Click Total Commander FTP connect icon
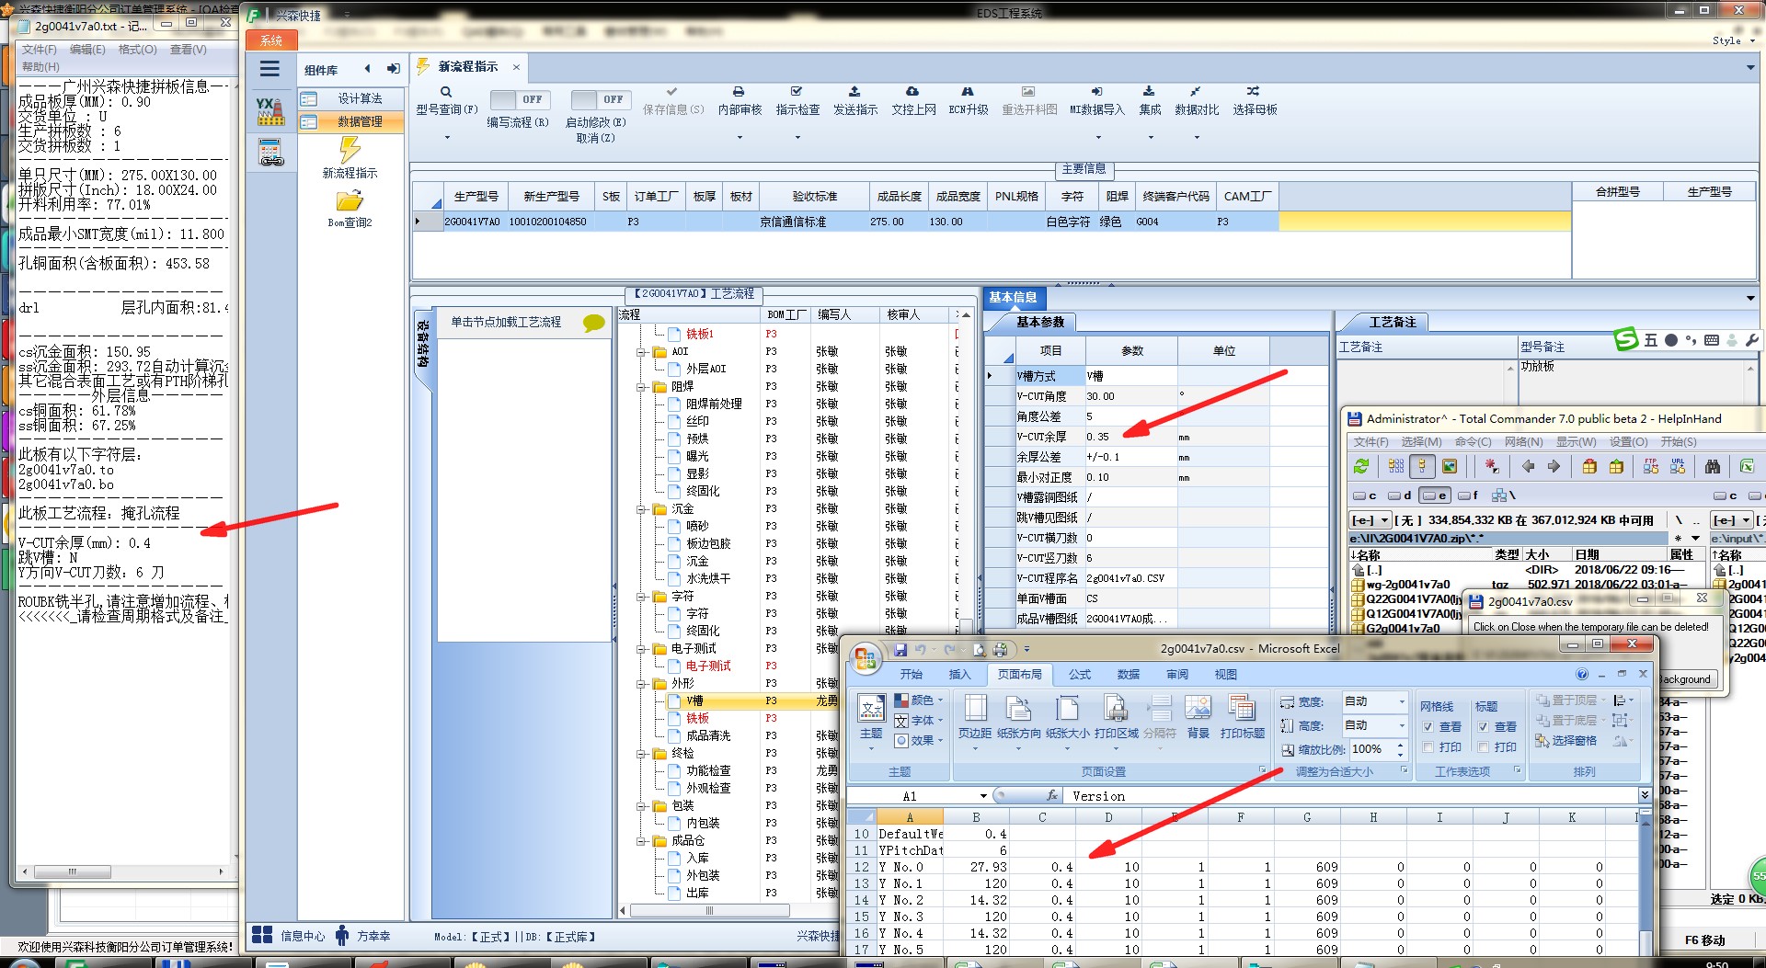 coord(1651,467)
